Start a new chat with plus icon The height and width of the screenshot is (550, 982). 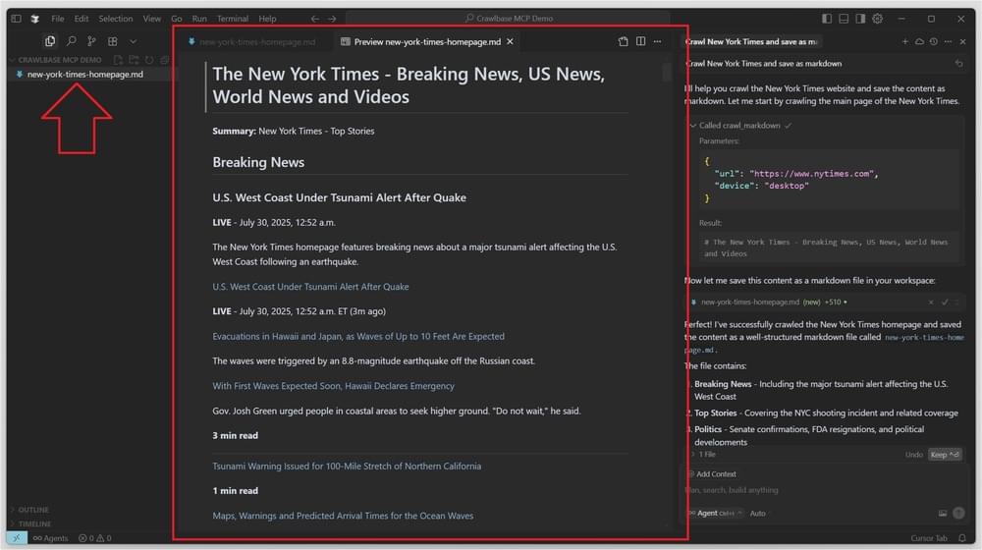point(905,42)
